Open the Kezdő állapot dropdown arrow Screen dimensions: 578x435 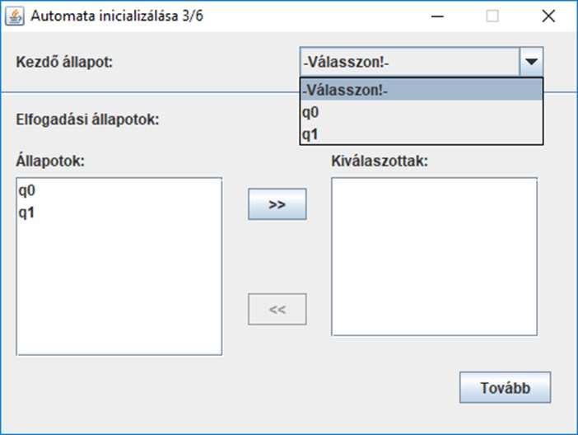pyautogui.click(x=531, y=62)
